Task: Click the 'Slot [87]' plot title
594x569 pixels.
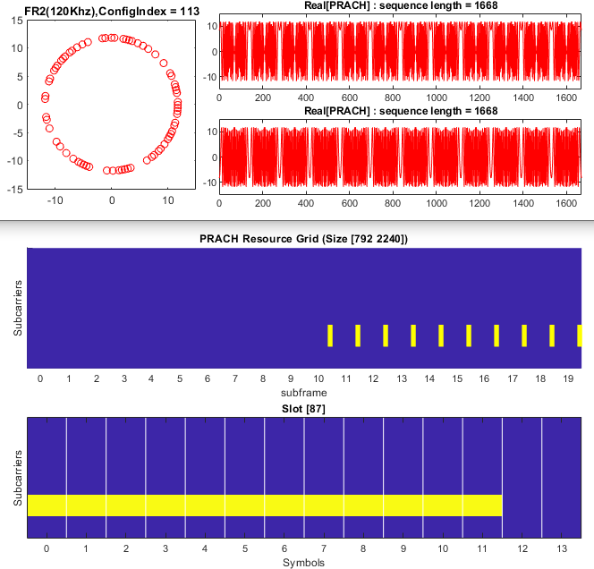Action: pos(305,409)
